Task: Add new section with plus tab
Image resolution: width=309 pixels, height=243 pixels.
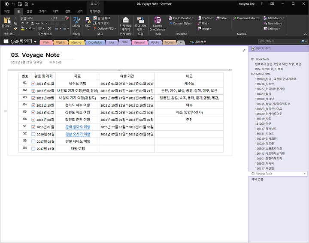Action: tap(181, 42)
